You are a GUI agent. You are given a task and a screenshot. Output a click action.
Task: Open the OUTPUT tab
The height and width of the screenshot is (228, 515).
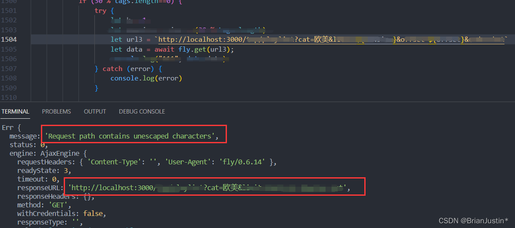click(x=95, y=111)
